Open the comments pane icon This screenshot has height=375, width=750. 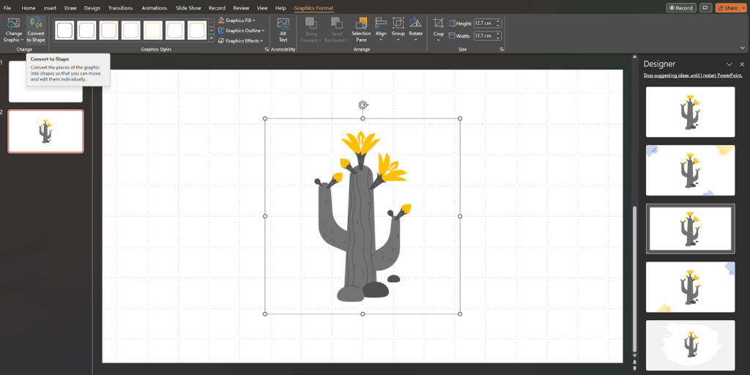[705, 8]
